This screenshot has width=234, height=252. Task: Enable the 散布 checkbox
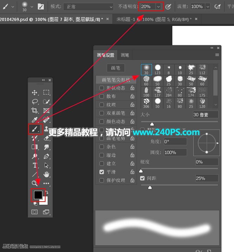tap(102, 96)
